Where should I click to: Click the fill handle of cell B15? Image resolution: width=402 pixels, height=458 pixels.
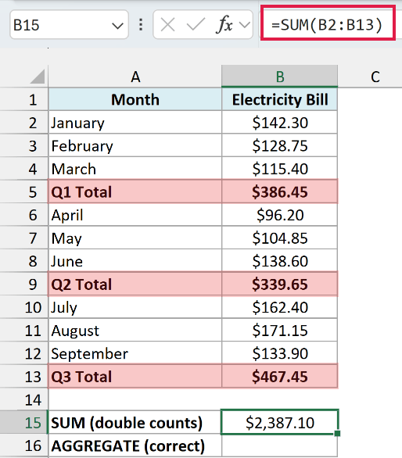337,434
